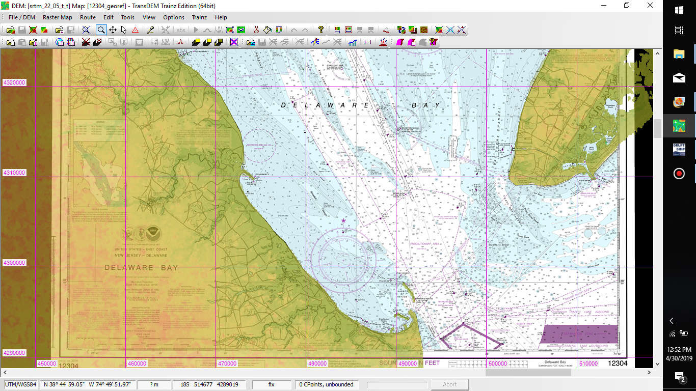Open the Options menu
The height and width of the screenshot is (391, 696).
[174, 17]
